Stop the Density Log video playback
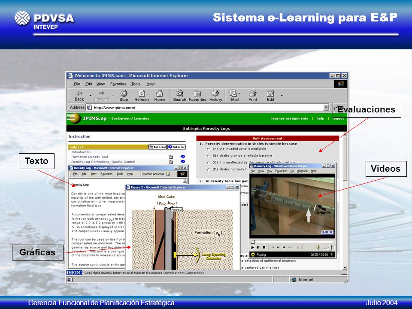 [264, 247]
